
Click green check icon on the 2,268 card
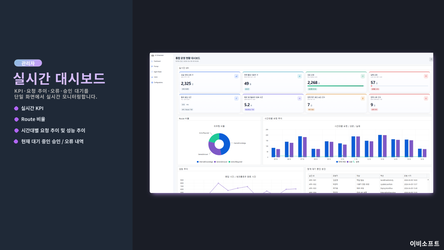[x=363, y=76]
